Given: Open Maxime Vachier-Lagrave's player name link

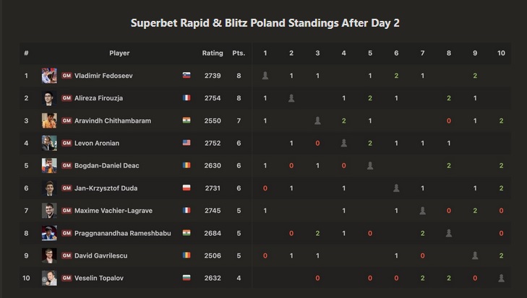Looking at the screenshot, I should coord(113,211).
